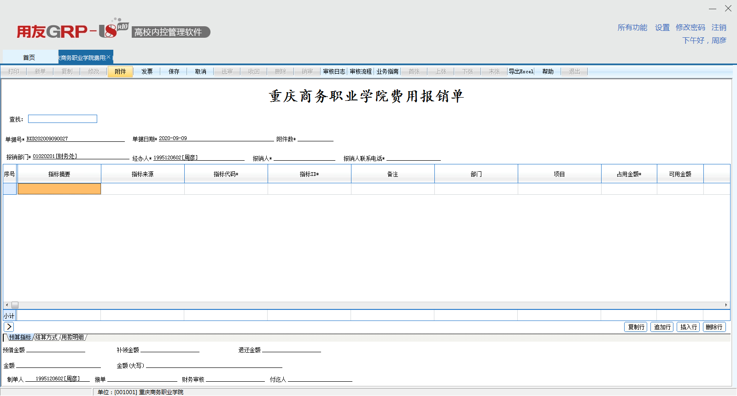Viewport: 737px width, 396px height.
Task: Click the 附件 toolbar button
Action: (120, 71)
